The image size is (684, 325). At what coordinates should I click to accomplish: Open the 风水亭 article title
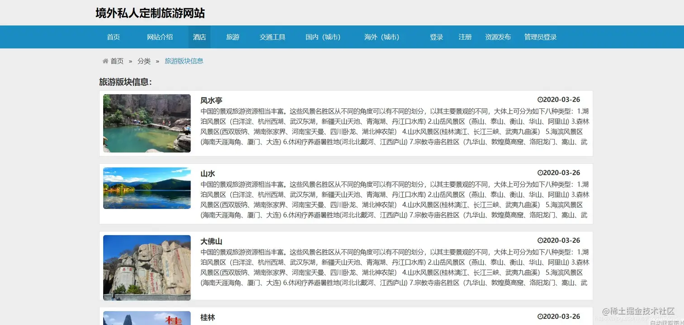tap(211, 100)
